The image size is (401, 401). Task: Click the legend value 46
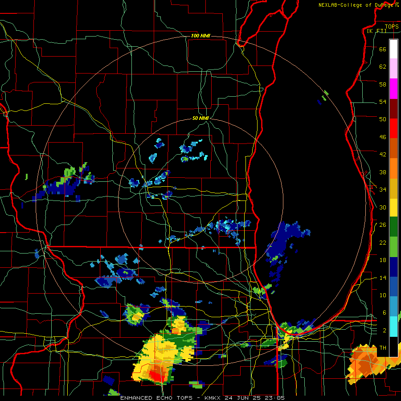[383, 137]
